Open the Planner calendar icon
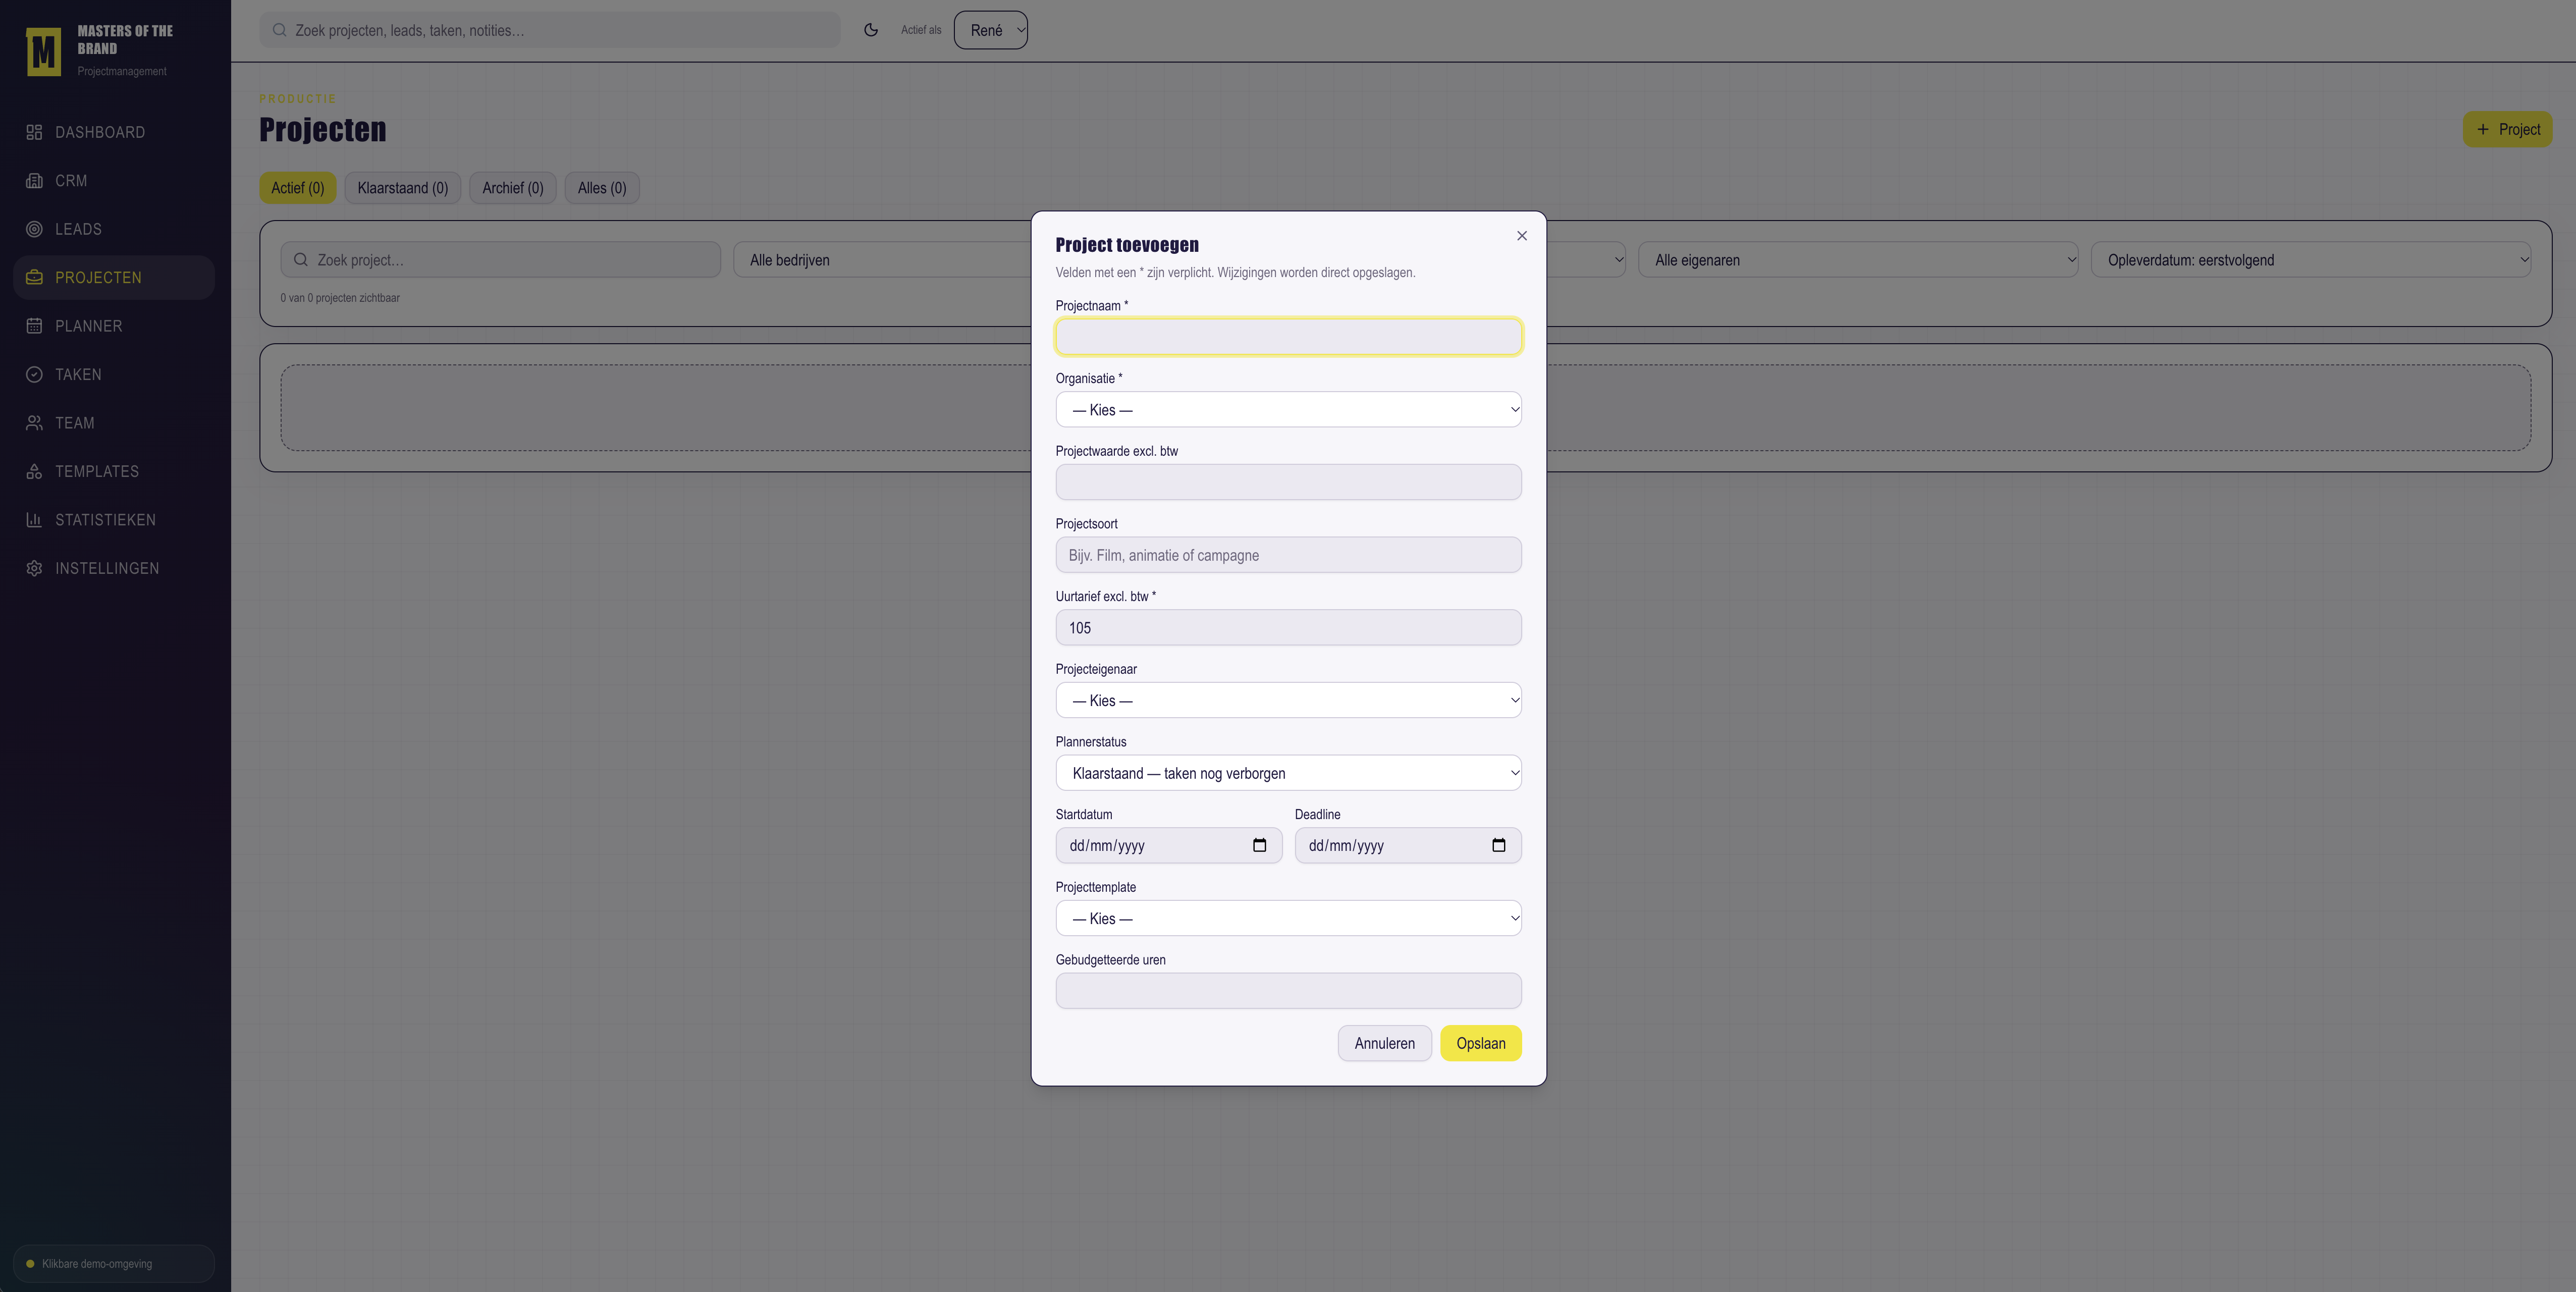The width and height of the screenshot is (2576, 1292). (x=34, y=326)
